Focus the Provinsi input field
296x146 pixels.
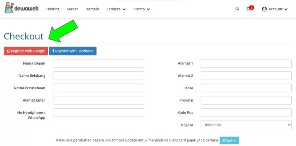point(246,100)
